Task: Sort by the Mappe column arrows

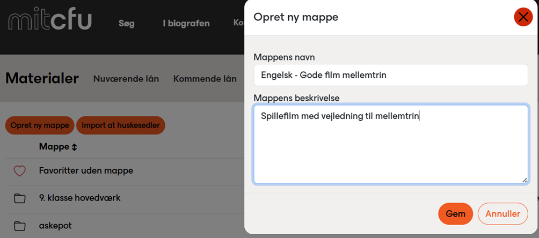Action: [74, 147]
